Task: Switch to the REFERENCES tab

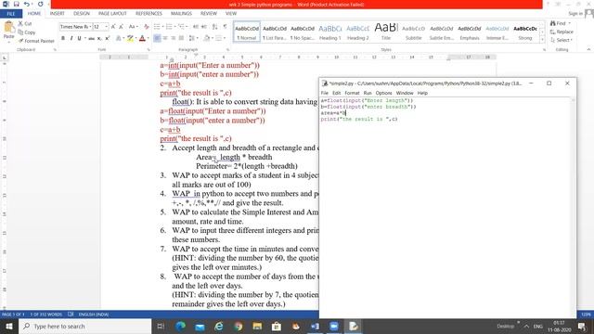Action: point(148,14)
